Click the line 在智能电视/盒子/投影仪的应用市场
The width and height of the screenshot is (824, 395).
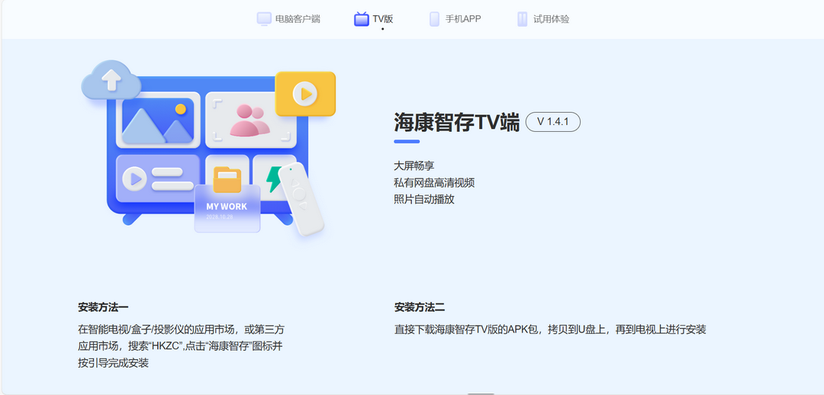tap(182, 330)
